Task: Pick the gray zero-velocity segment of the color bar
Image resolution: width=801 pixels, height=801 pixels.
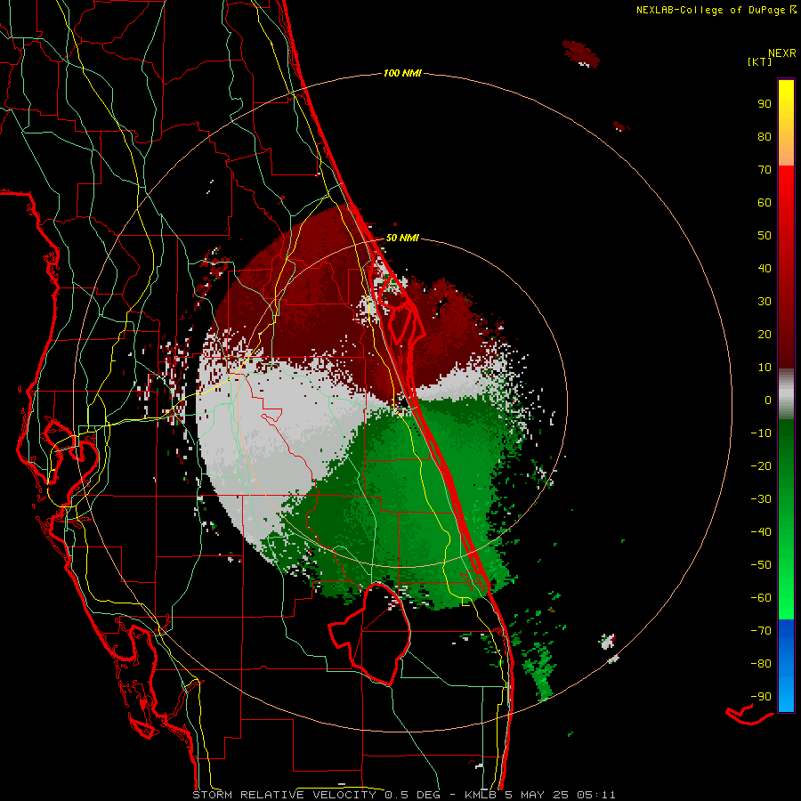Action: pos(786,394)
